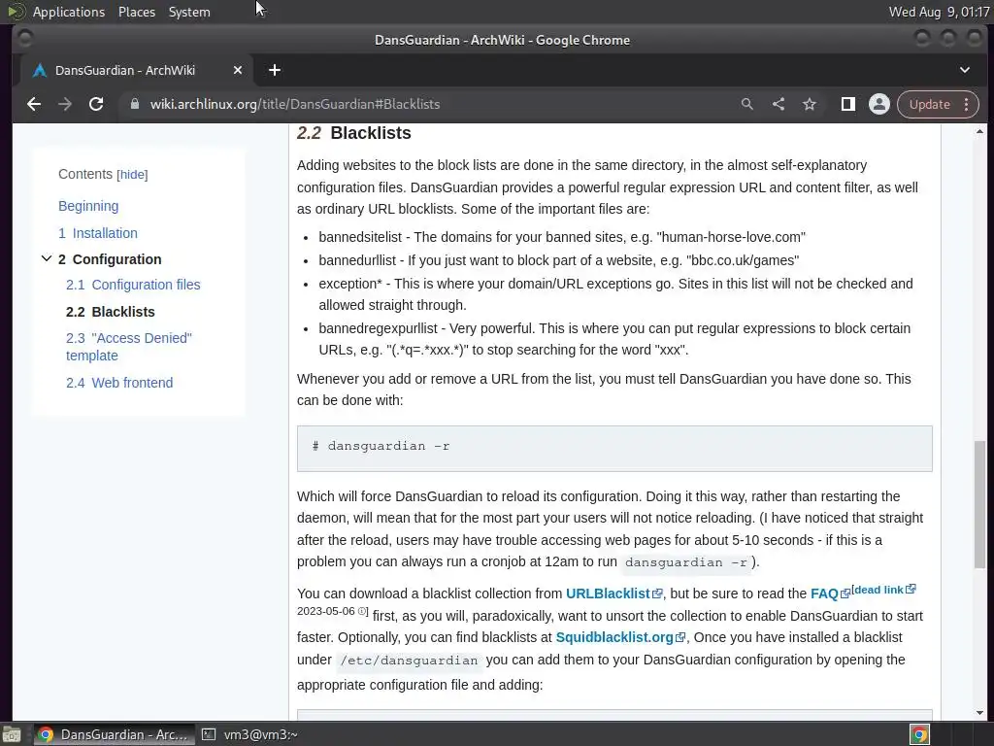Click the scrollbar down arrow
This screenshot has width=994, height=746.
(x=980, y=713)
